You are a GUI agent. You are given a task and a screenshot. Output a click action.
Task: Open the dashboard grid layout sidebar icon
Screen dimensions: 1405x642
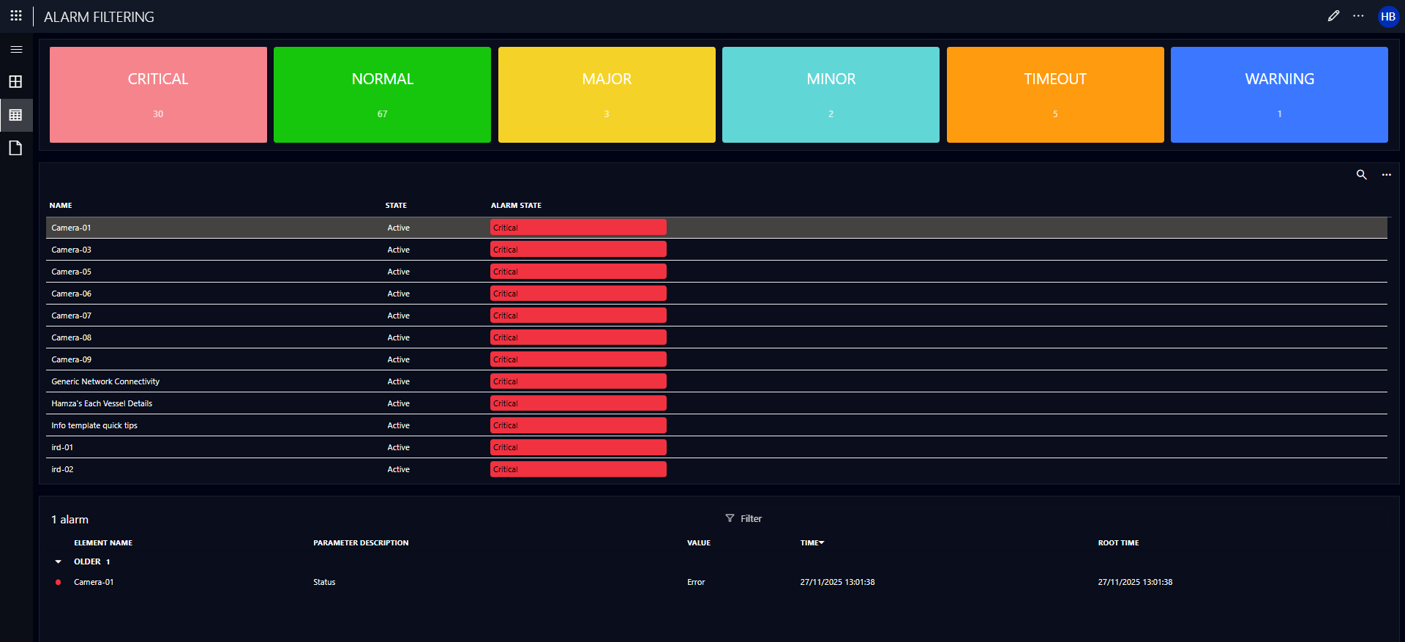[x=16, y=82]
